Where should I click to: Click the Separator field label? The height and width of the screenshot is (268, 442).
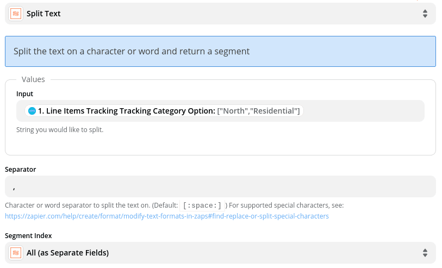coord(21,169)
